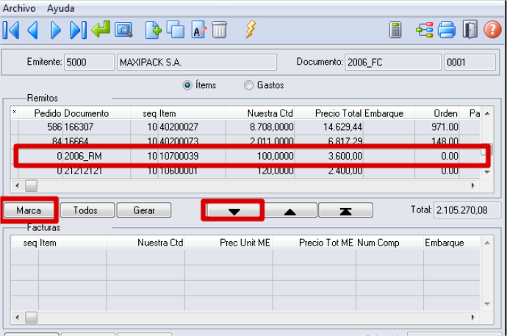The height and width of the screenshot is (336, 507).
Task: Click Precio Total value 14.629,44
Action: 342,126
